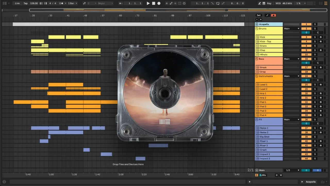The height and width of the screenshot is (186, 330).
Task: Click the Tap tempo button
Action: coord(26,3)
